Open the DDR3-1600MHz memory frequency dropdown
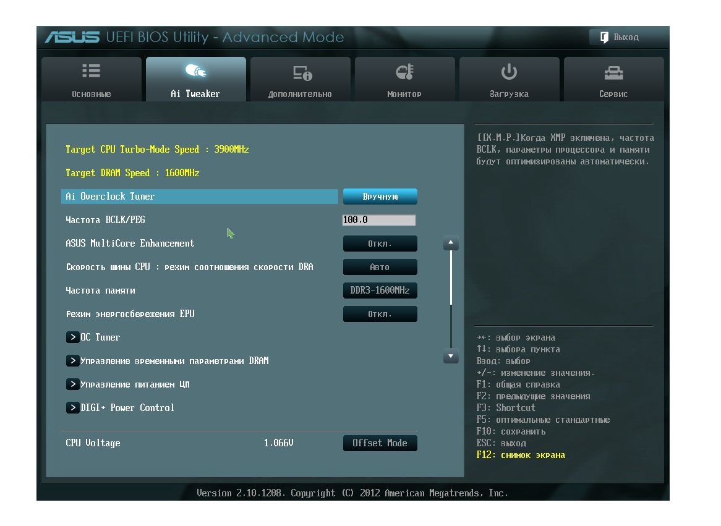Screen dimensions: 721x526 tap(380, 290)
